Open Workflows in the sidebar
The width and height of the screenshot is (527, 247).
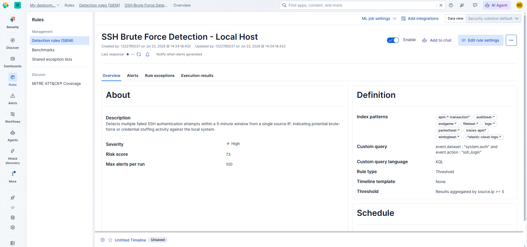[x=13, y=117]
